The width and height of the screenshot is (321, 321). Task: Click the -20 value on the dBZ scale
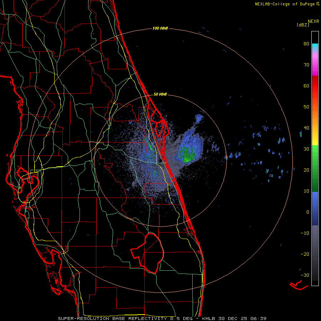[x=305, y=254]
